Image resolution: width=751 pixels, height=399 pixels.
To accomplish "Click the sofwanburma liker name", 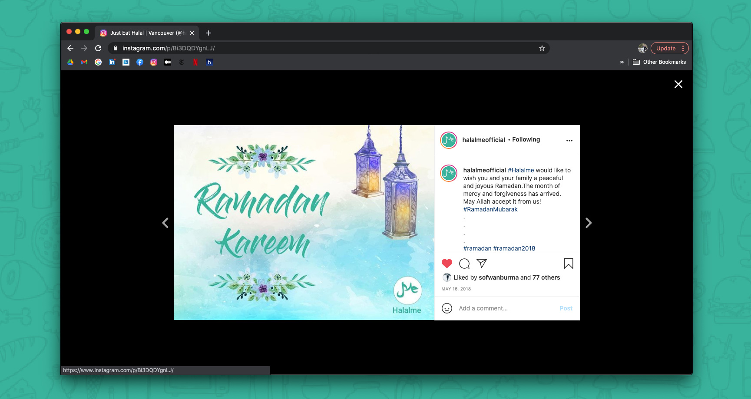I will (x=498, y=277).
